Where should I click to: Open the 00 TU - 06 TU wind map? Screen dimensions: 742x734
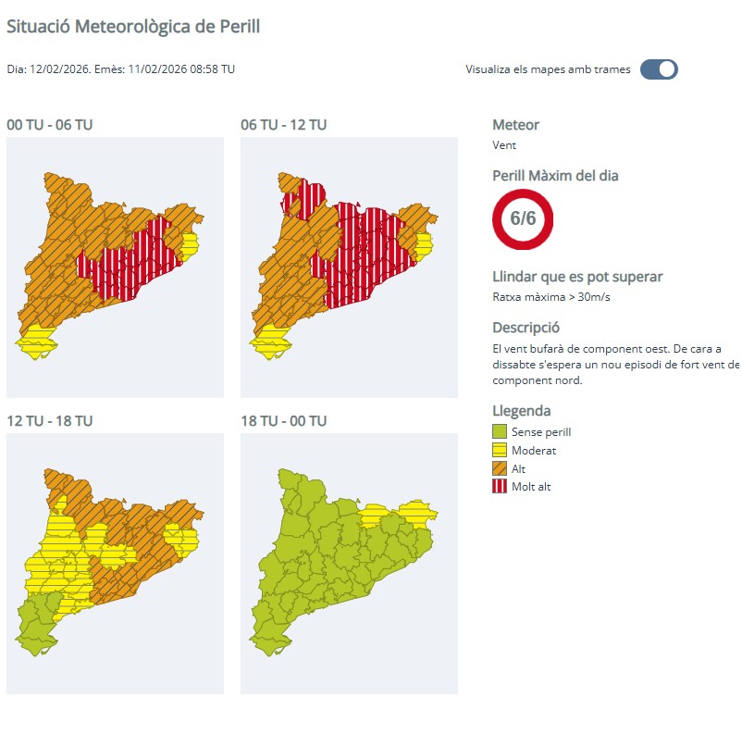115,267
